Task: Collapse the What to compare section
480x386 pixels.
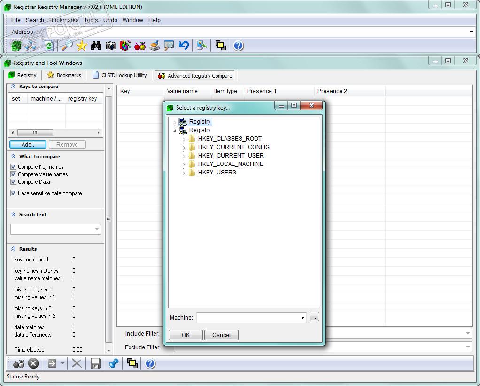Action: tap(13, 156)
